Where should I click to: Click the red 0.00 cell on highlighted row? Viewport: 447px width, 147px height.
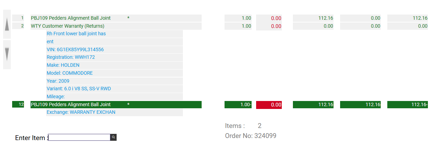(x=269, y=105)
